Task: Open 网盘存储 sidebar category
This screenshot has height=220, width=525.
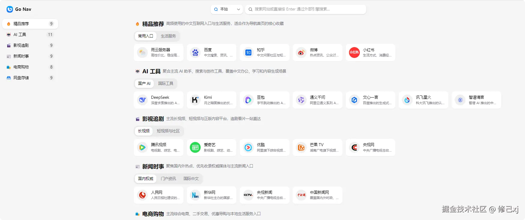Action: point(30,78)
